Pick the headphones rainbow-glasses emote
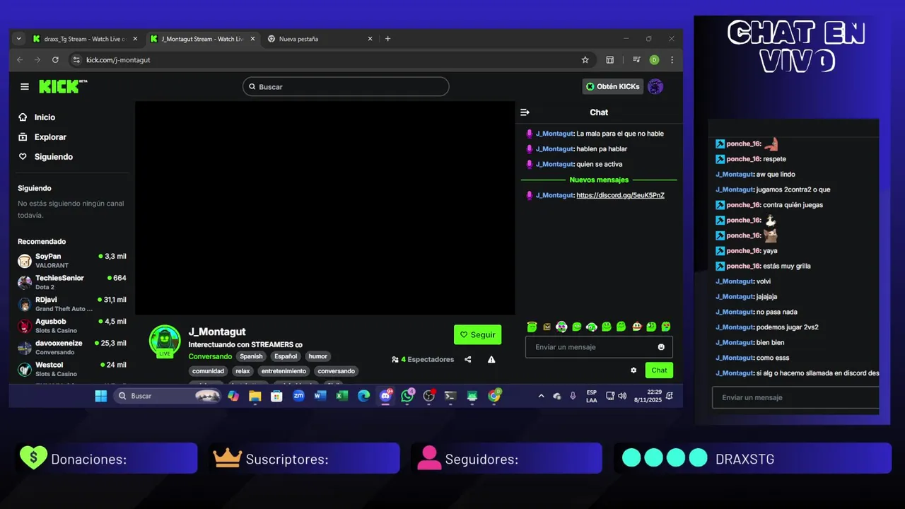The image size is (905, 509). tap(561, 327)
